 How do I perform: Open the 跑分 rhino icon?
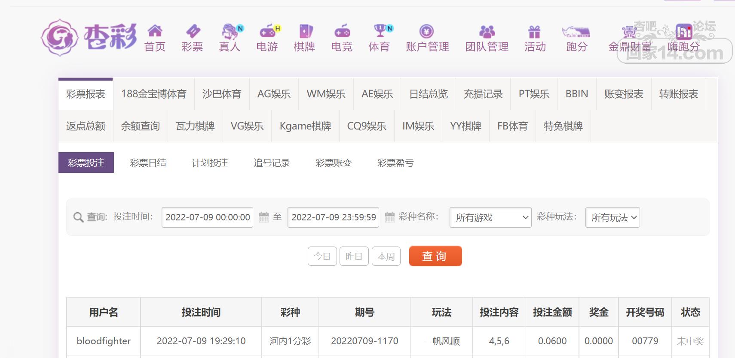(x=576, y=32)
